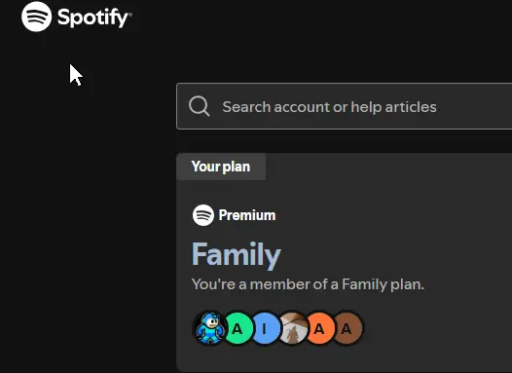Open the 'Family' plan heading
Viewport: 512px width, 373px height.
237,255
